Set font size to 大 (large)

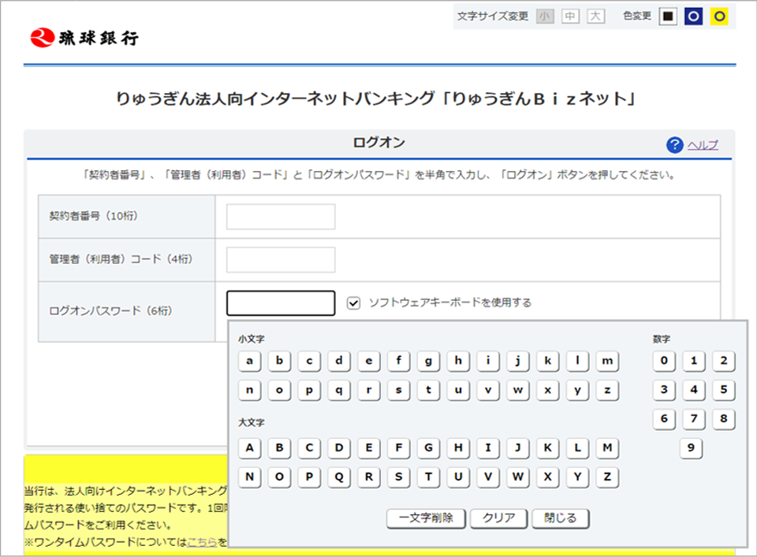pos(596,17)
